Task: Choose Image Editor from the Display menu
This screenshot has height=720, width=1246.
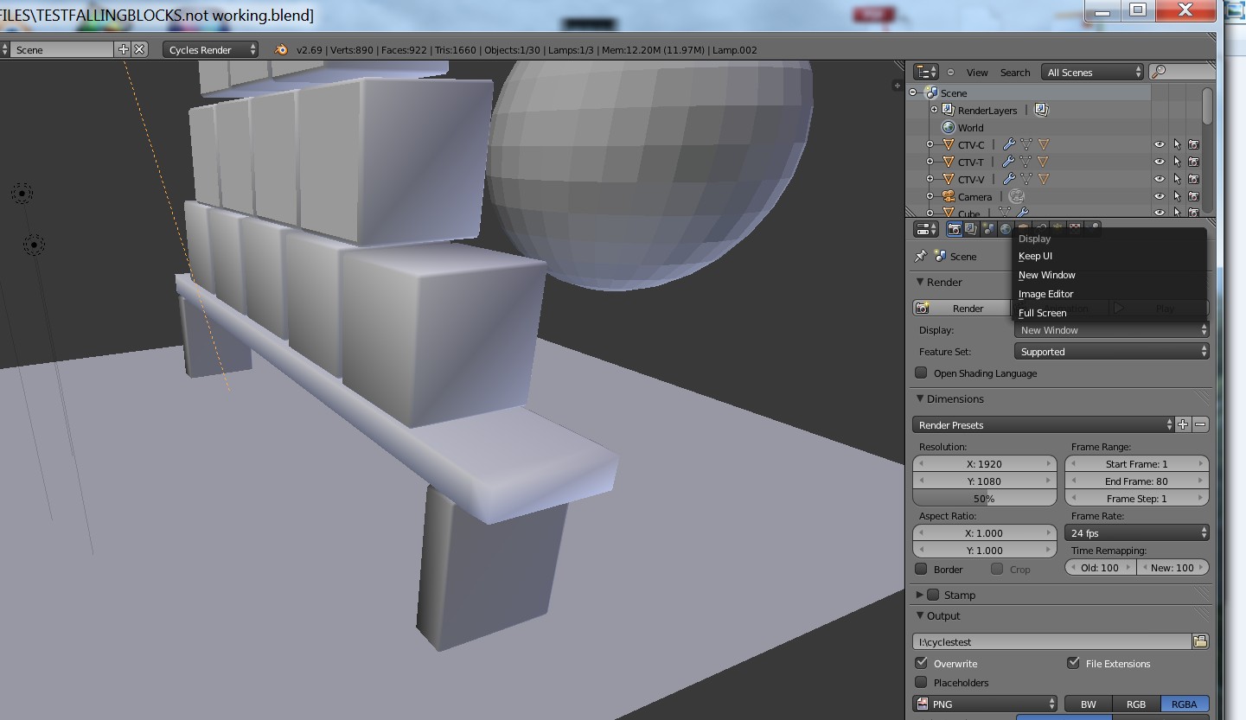Action: [1109, 294]
